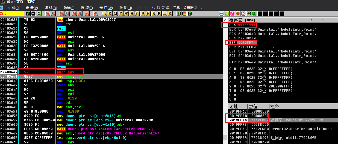Screen dimensions: 338x144
Task: Click the Restart program toolbar icon
Action: 33,14
